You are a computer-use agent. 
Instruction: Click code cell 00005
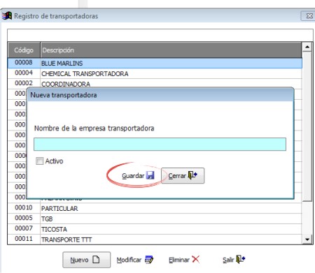tap(24, 218)
